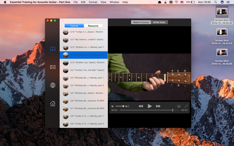Viewport: 234px width, 146px height.
Task: Open the File menu
Action: pyautogui.click(x=75, y=2)
